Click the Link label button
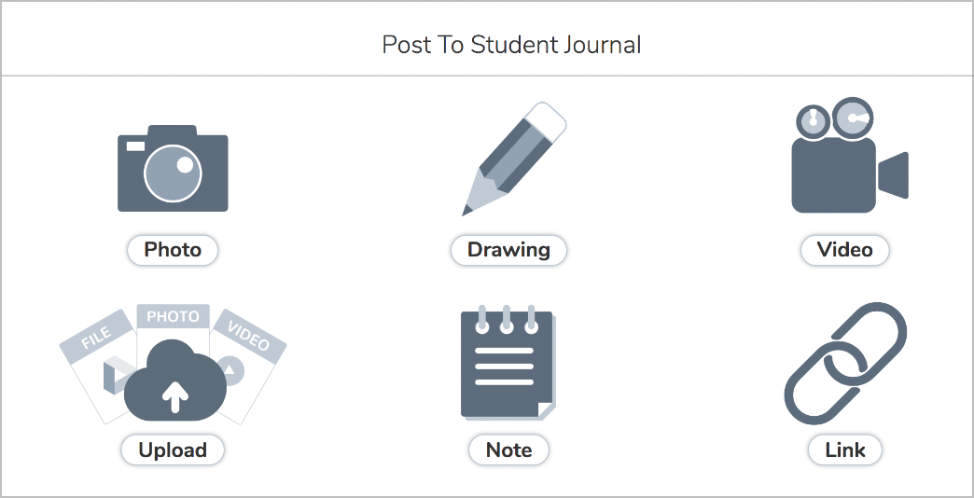The width and height of the screenshot is (974, 498). [x=844, y=450]
